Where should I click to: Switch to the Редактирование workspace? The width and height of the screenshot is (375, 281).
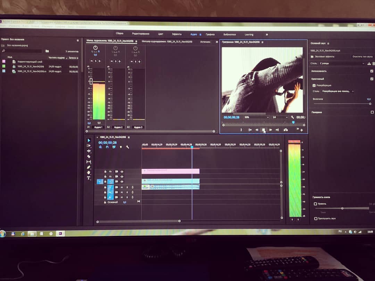click(x=141, y=34)
